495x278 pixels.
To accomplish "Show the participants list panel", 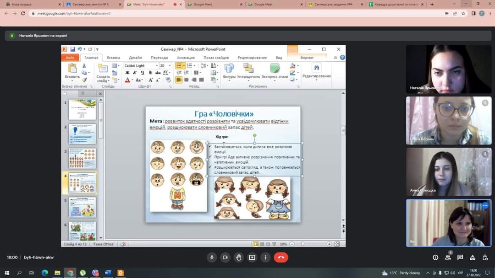I will tap(448, 257).
